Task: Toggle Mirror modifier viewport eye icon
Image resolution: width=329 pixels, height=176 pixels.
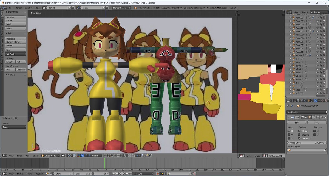Action: coord(306,117)
